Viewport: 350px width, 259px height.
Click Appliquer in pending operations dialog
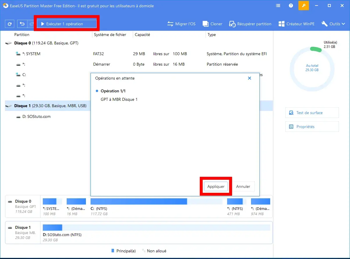click(216, 186)
